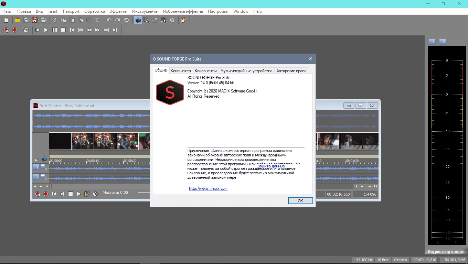Screen dimensions: 468x264
Task: Collapse channel 2 with its minus button
Action: 43,176
